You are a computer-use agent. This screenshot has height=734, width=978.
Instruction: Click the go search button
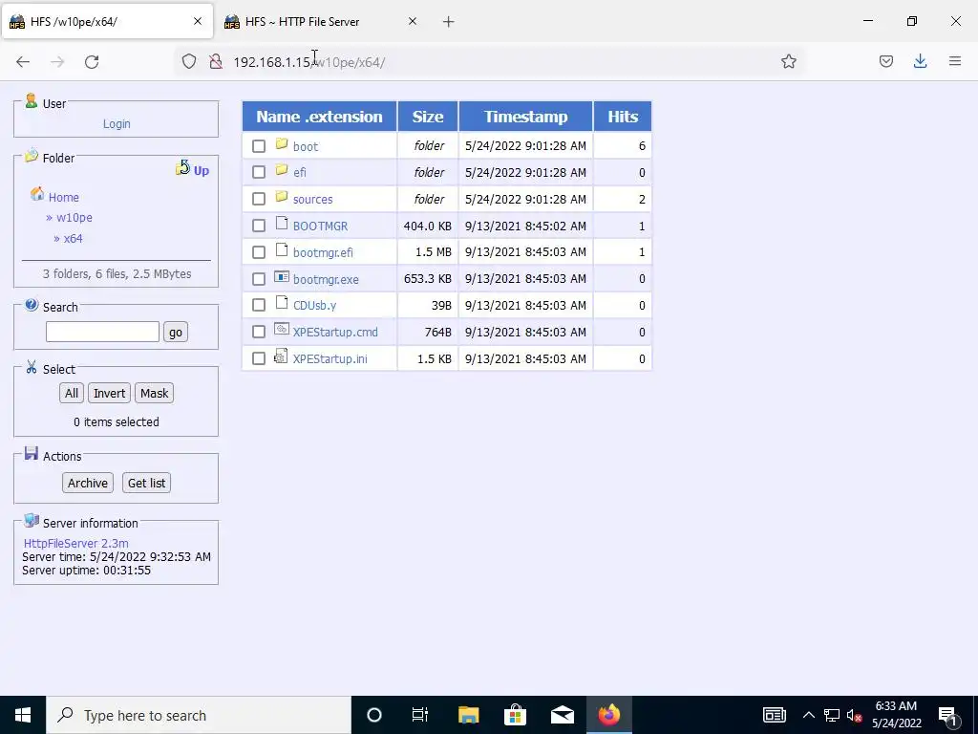coord(176,332)
